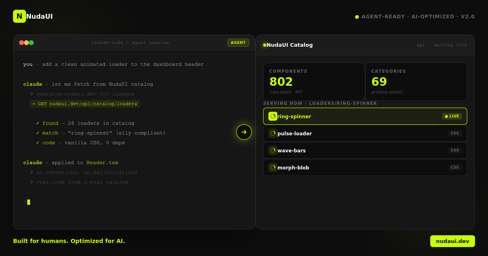This screenshot has height=256, width=488.
Task: Click the 'code → vanilla CSS, 0 deps' line
Action: 81,143
